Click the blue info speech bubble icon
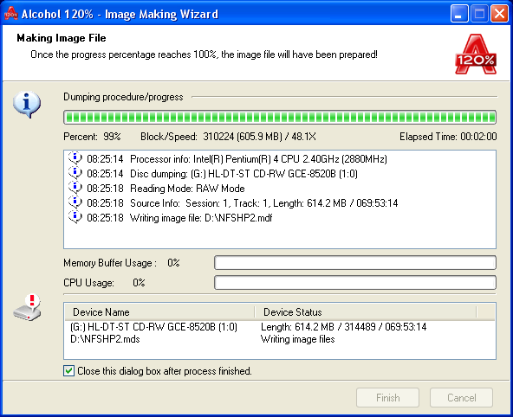This screenshot has width=513, height=417. click(27, 104)
